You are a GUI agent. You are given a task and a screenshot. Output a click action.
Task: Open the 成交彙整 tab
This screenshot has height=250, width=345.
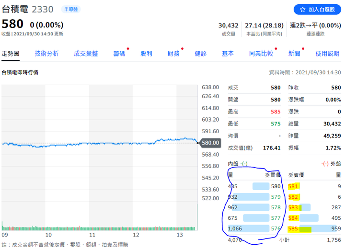tap(86, 54)
